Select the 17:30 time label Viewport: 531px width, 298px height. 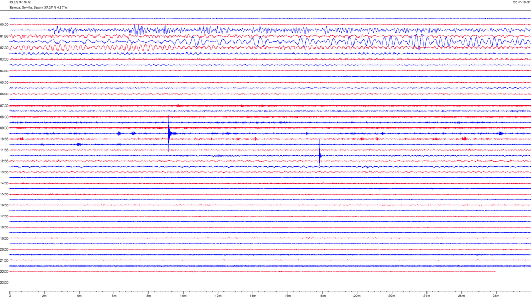click(x=4, y=216)
